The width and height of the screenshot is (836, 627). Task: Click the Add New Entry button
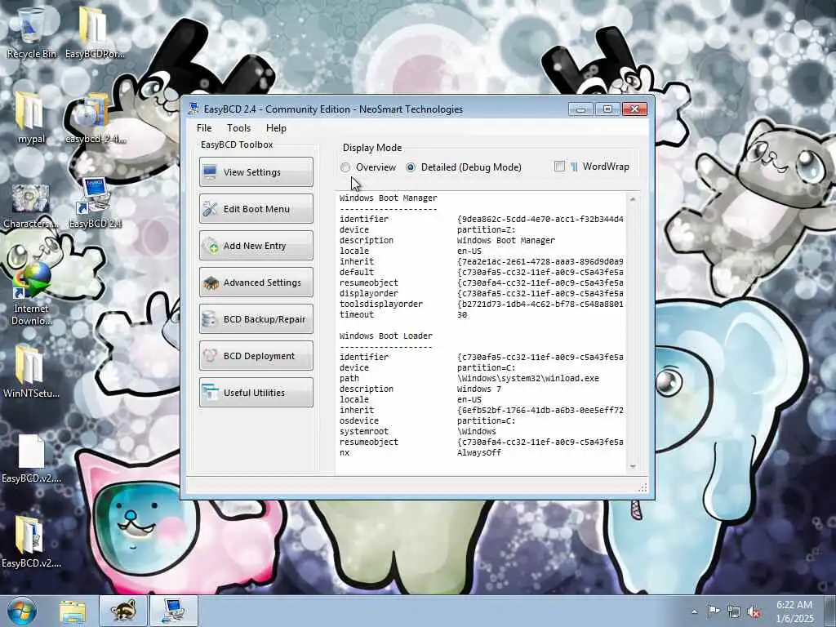[256, 245]
